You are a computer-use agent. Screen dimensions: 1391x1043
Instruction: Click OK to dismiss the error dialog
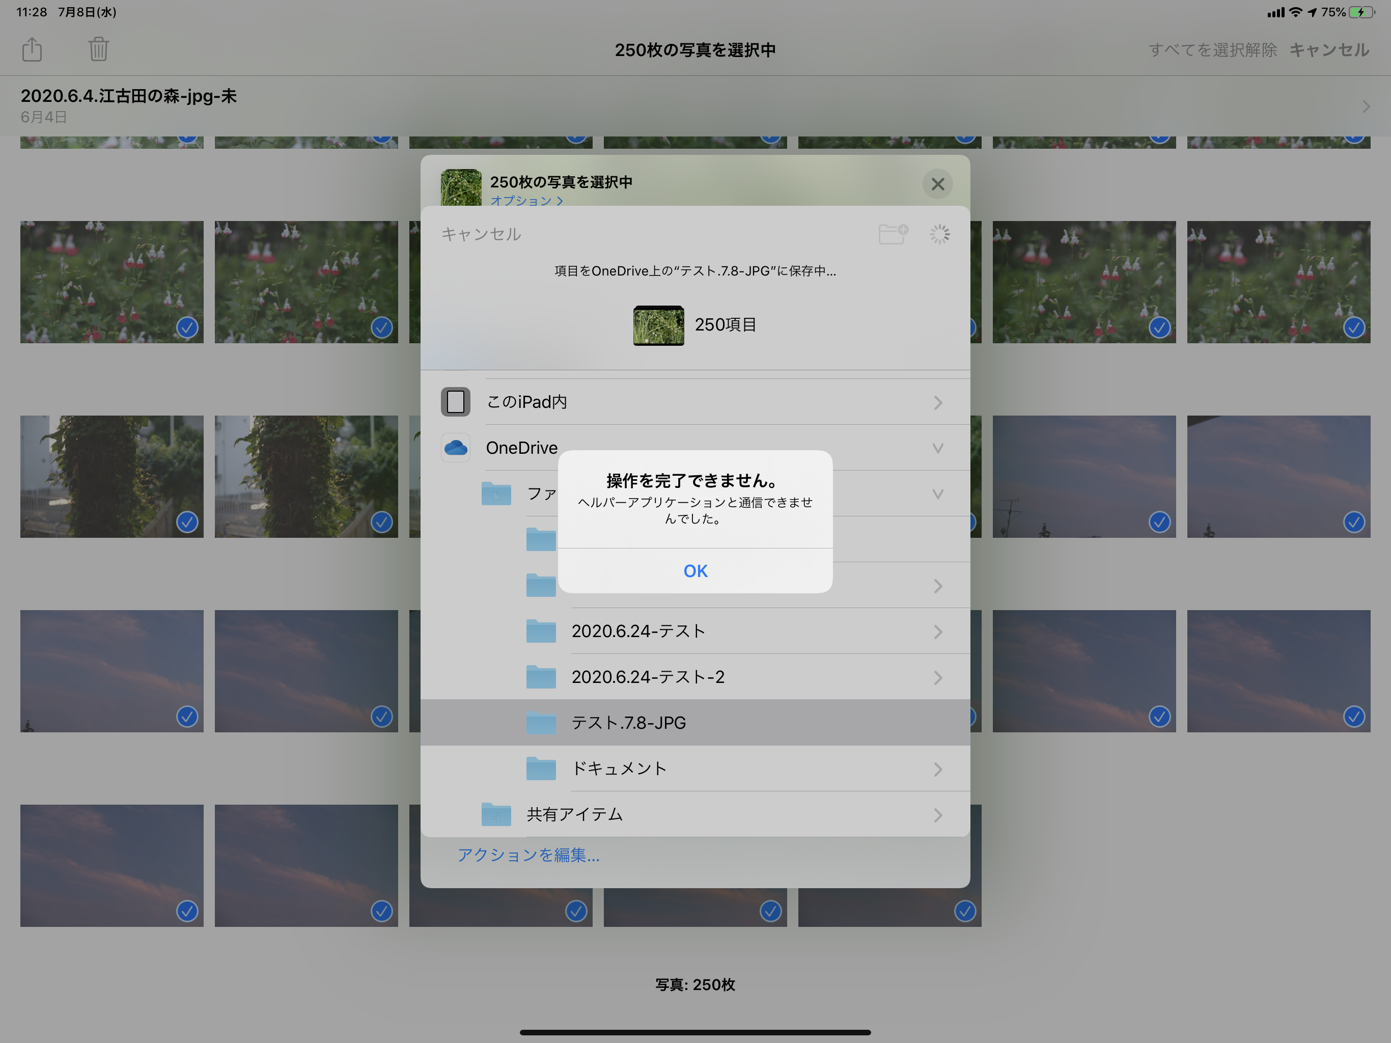[694, 570]
